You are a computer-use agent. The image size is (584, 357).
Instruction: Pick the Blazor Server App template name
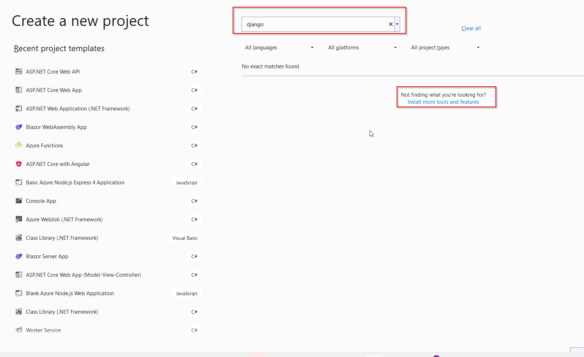click(47, 256)
